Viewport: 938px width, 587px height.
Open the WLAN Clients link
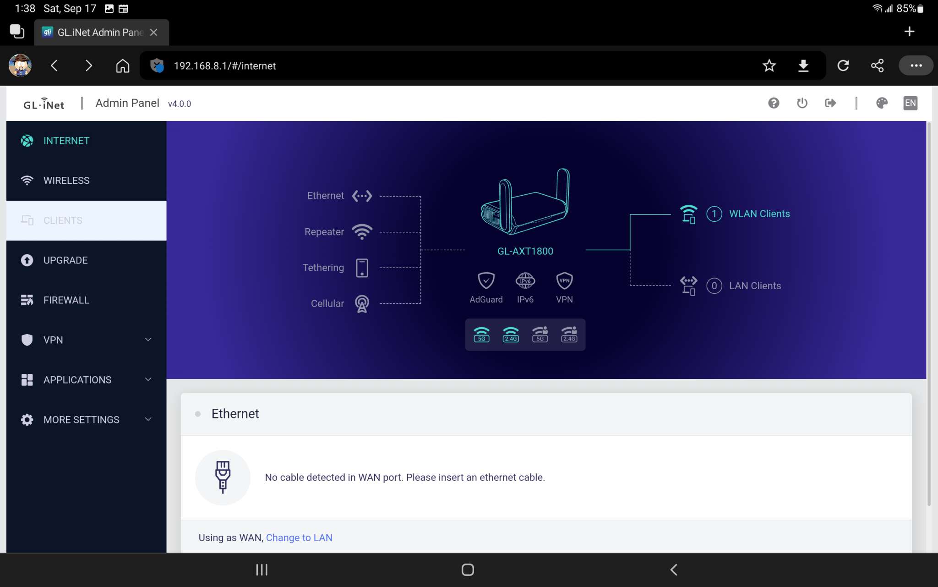coord(759,214)
